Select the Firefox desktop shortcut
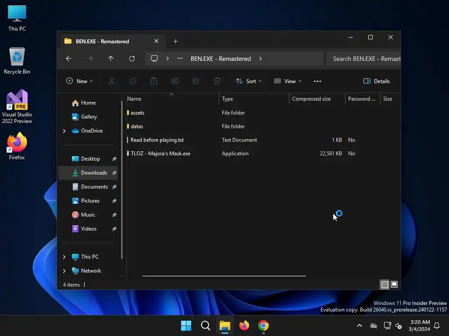Image resolution: width=449 pixels, height=336 pixels. [17, 146]
